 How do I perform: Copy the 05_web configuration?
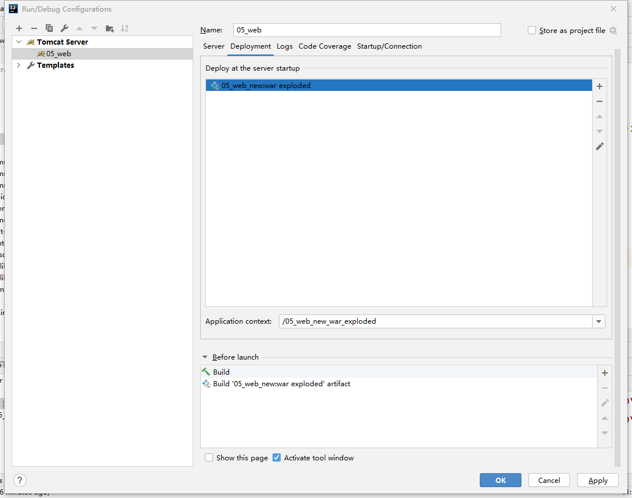(x=49, y=28)
